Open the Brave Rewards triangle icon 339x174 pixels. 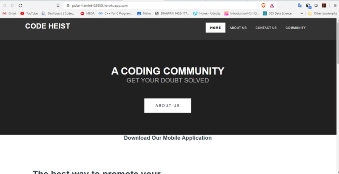[272, 5]
